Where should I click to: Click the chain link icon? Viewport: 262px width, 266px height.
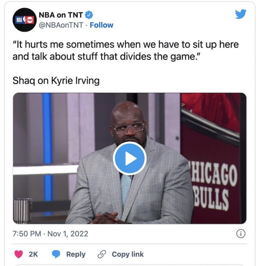coord(102,254)
